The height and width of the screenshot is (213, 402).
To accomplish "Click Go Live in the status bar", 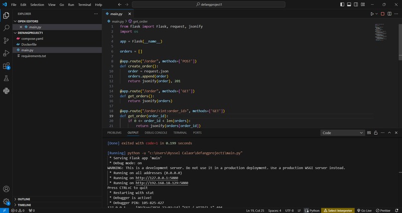I will tap(364, 211).
